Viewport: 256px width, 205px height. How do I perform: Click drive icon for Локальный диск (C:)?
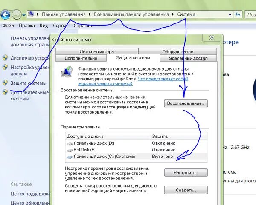pos(70,157)
